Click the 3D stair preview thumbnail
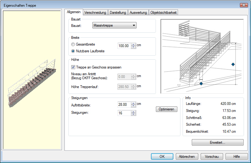Screen dimensions: 251x163 (32, 80)
